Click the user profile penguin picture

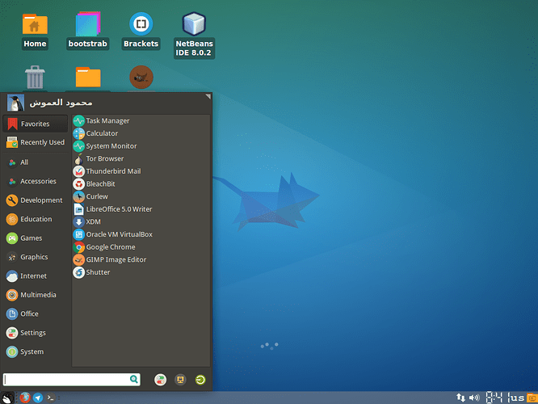click(x=15, y=103)
